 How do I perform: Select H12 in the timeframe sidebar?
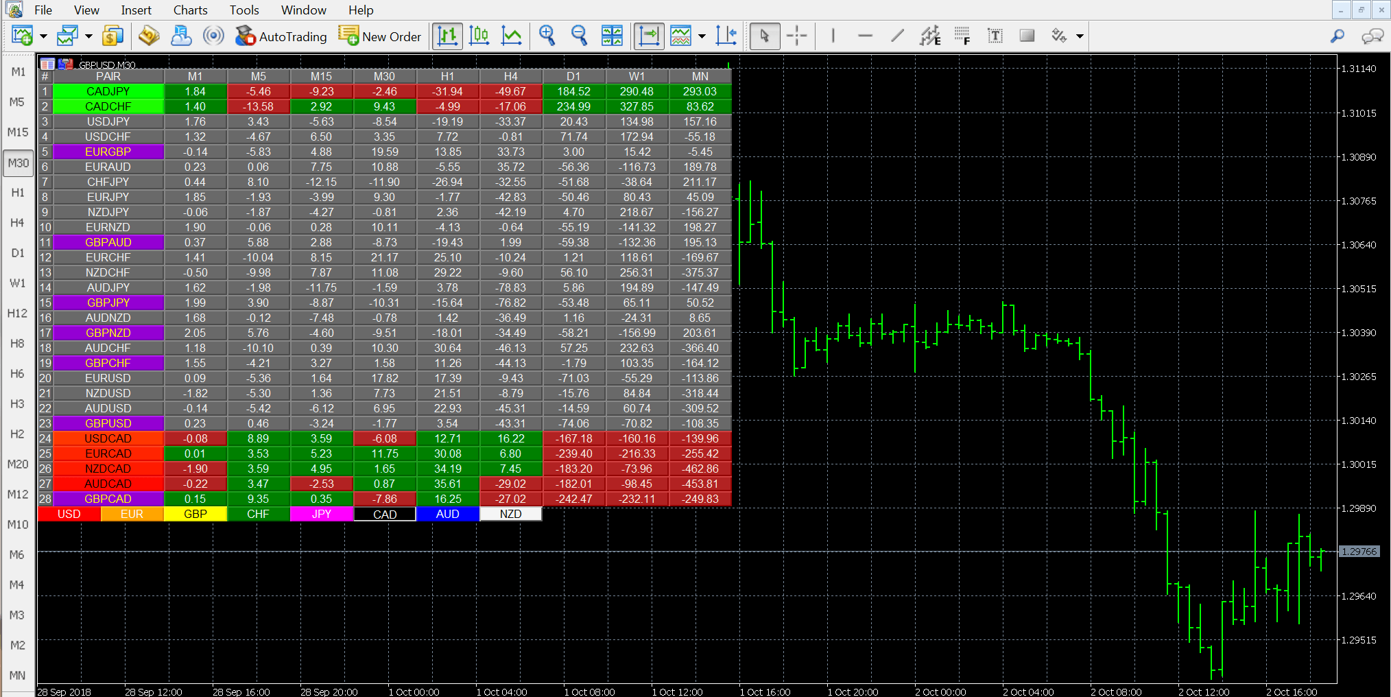pos(19,314)
